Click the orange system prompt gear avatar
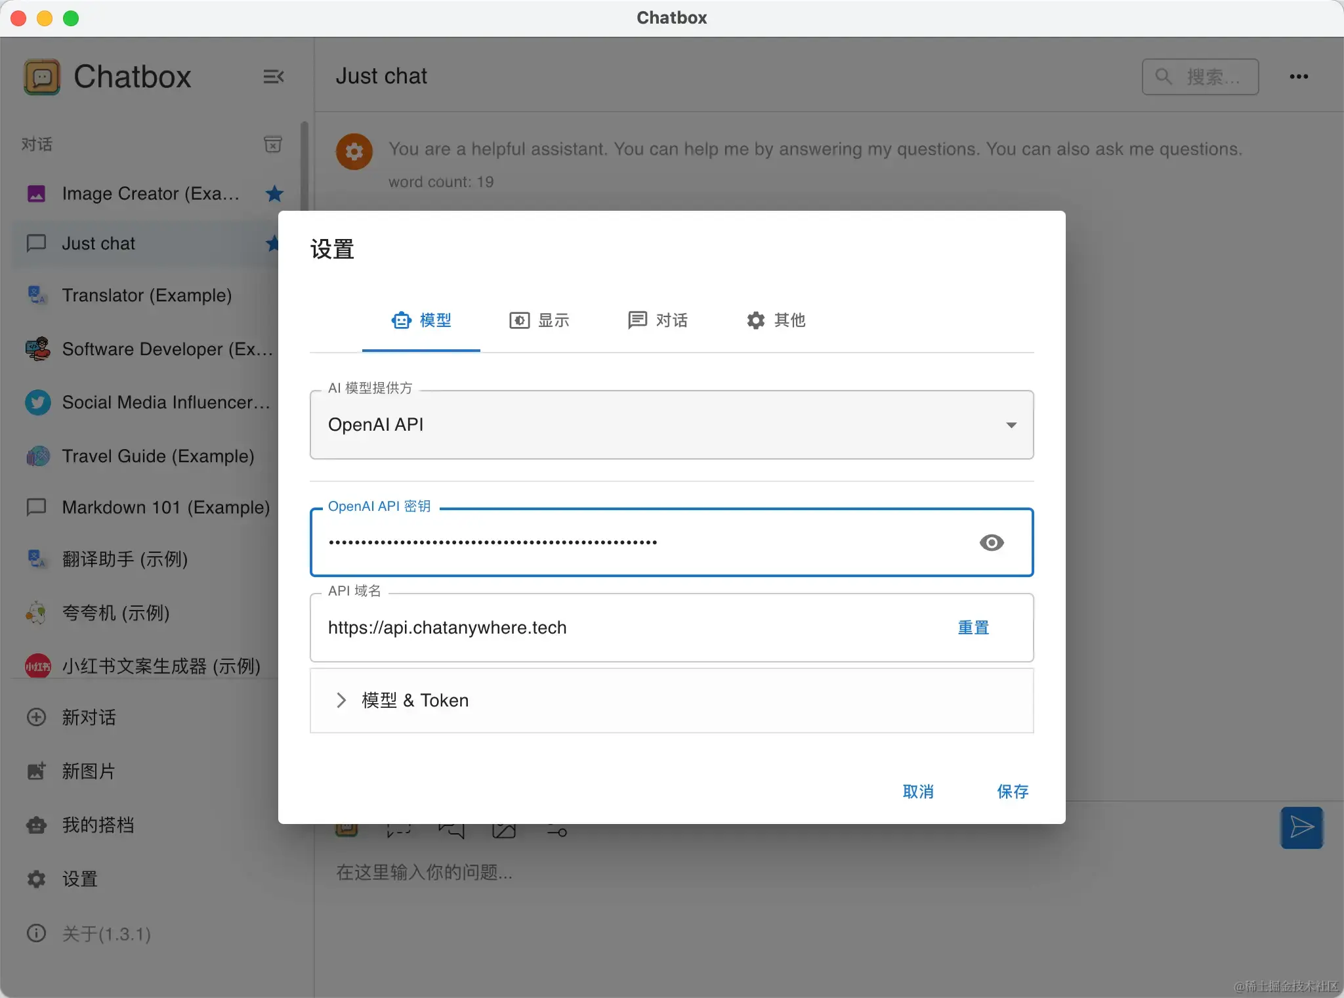Viewport: 1344px width, 998px height. pyautogui.click(x=354, y=152)
